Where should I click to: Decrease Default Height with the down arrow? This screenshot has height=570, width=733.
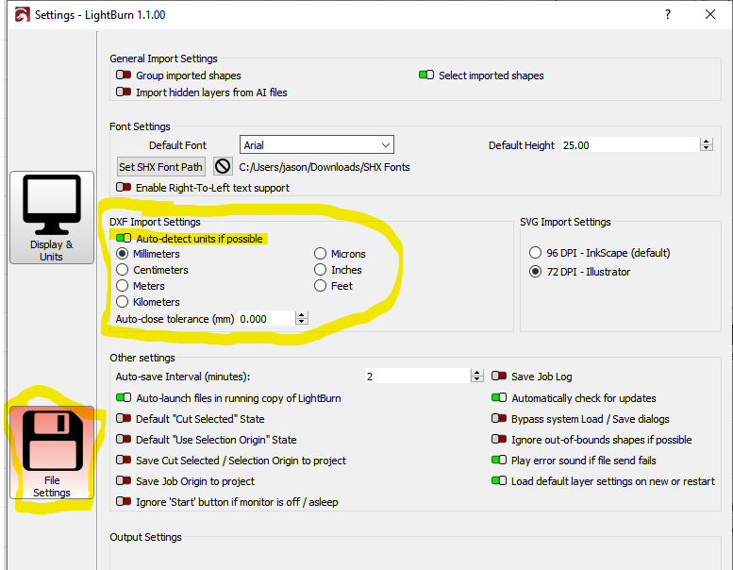pyautogui.click(x=707, y=149)
